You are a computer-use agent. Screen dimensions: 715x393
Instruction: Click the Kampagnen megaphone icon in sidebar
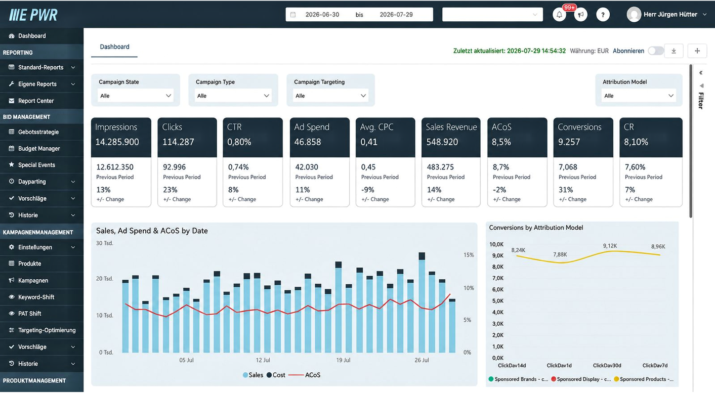[x=12, y=280]
